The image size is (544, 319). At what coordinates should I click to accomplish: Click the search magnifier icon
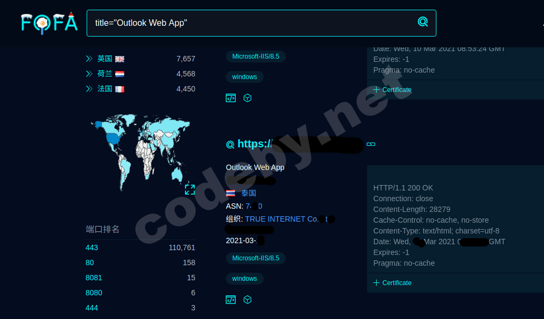423,22
